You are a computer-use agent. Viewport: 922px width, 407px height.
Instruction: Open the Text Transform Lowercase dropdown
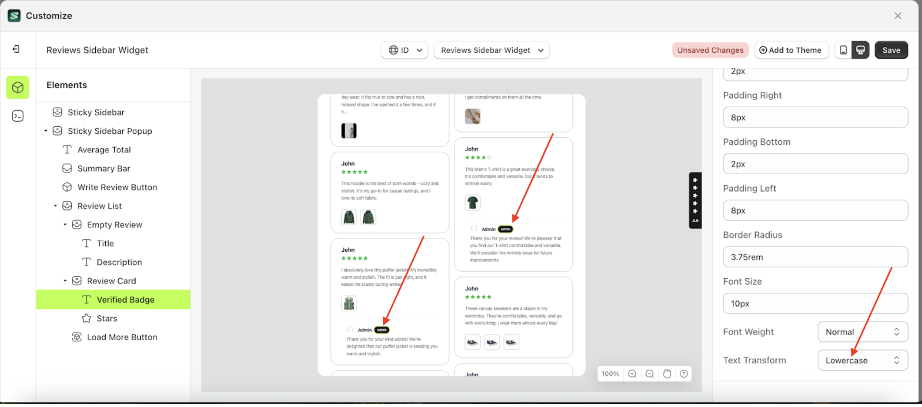[x=862, y=360]
